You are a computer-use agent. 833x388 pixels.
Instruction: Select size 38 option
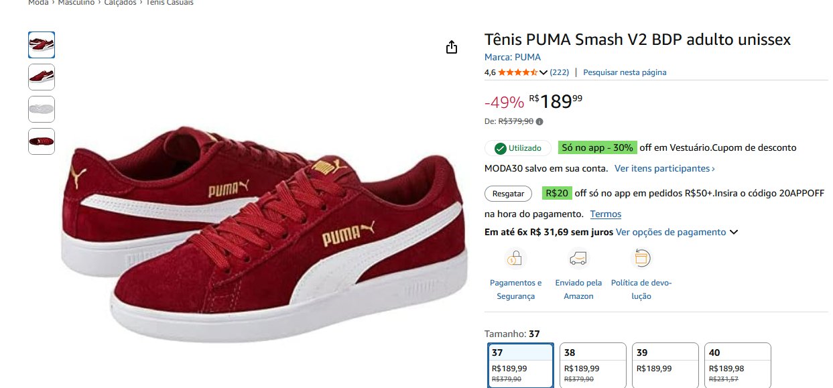593,365
